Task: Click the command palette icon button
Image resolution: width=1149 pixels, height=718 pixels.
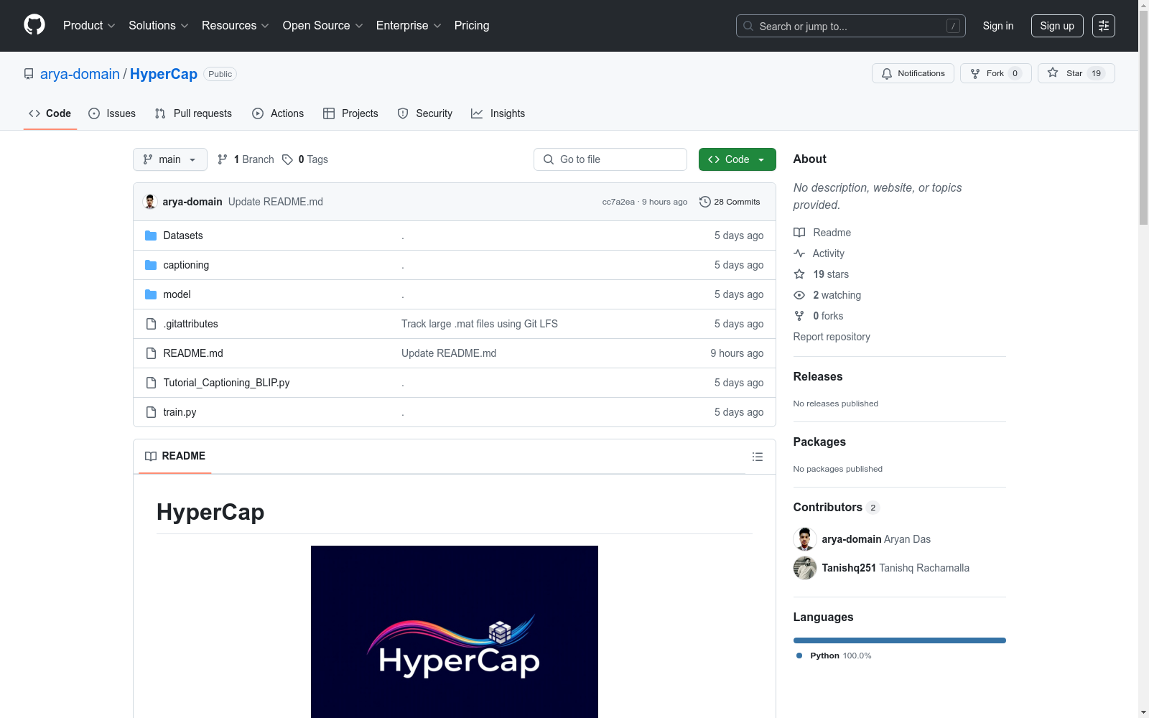Action: [x=1103, y=26]
